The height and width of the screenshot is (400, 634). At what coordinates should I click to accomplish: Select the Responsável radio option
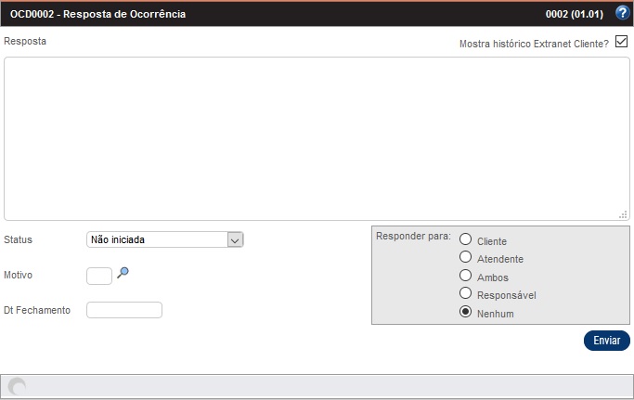(x=466, y=294)
